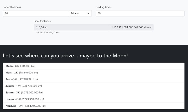Screen dimensions: 188x112
Task: Choose the Jupiter row in the list
Action: click(x=94, y=86)
